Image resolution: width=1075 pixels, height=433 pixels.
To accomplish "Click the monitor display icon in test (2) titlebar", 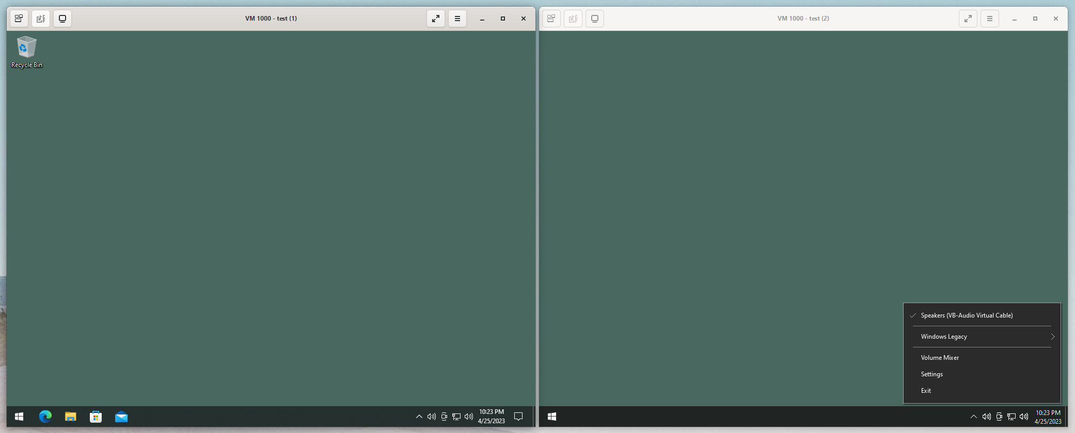I will (x=595, y=19).
